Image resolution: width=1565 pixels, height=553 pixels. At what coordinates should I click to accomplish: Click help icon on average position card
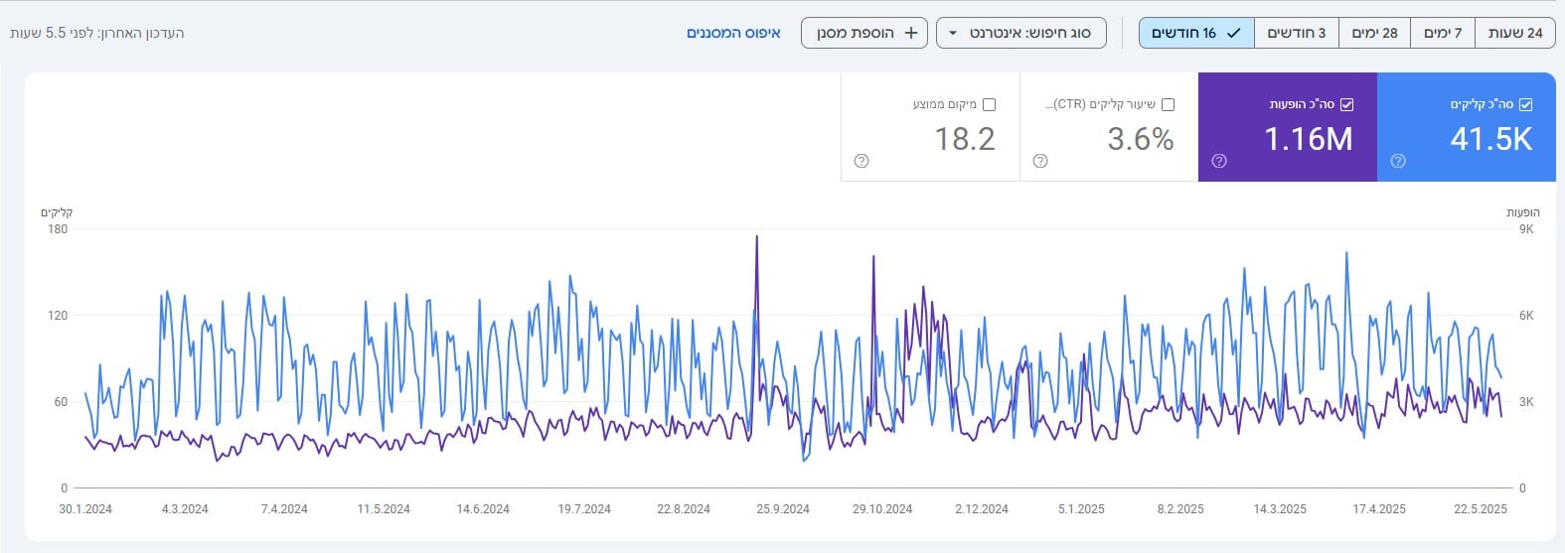point(861,161)
